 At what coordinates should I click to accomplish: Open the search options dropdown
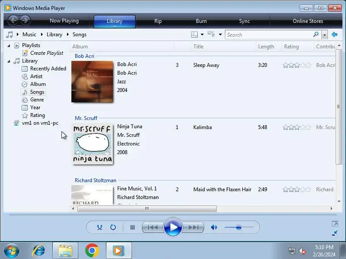pyautogui.click(x=324, y=35)
